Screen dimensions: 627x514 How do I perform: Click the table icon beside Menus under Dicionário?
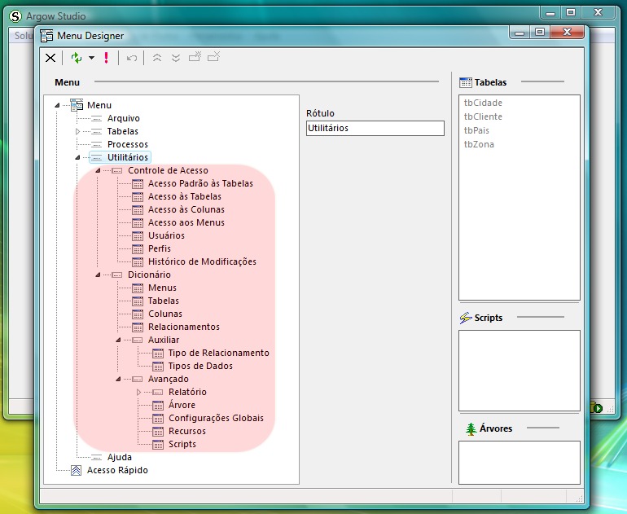pos(138,288)
